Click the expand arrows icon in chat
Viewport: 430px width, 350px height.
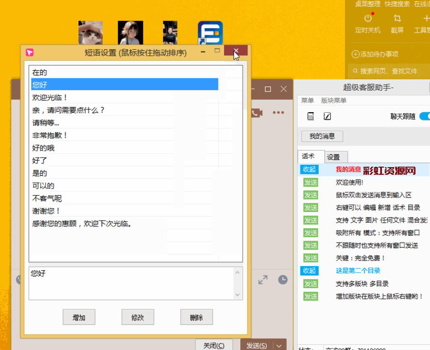263,280
